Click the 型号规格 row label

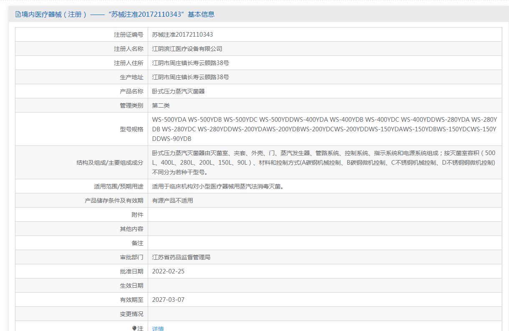tap(131, 129)
